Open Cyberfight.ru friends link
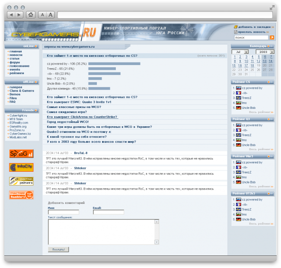 (18, 116)
